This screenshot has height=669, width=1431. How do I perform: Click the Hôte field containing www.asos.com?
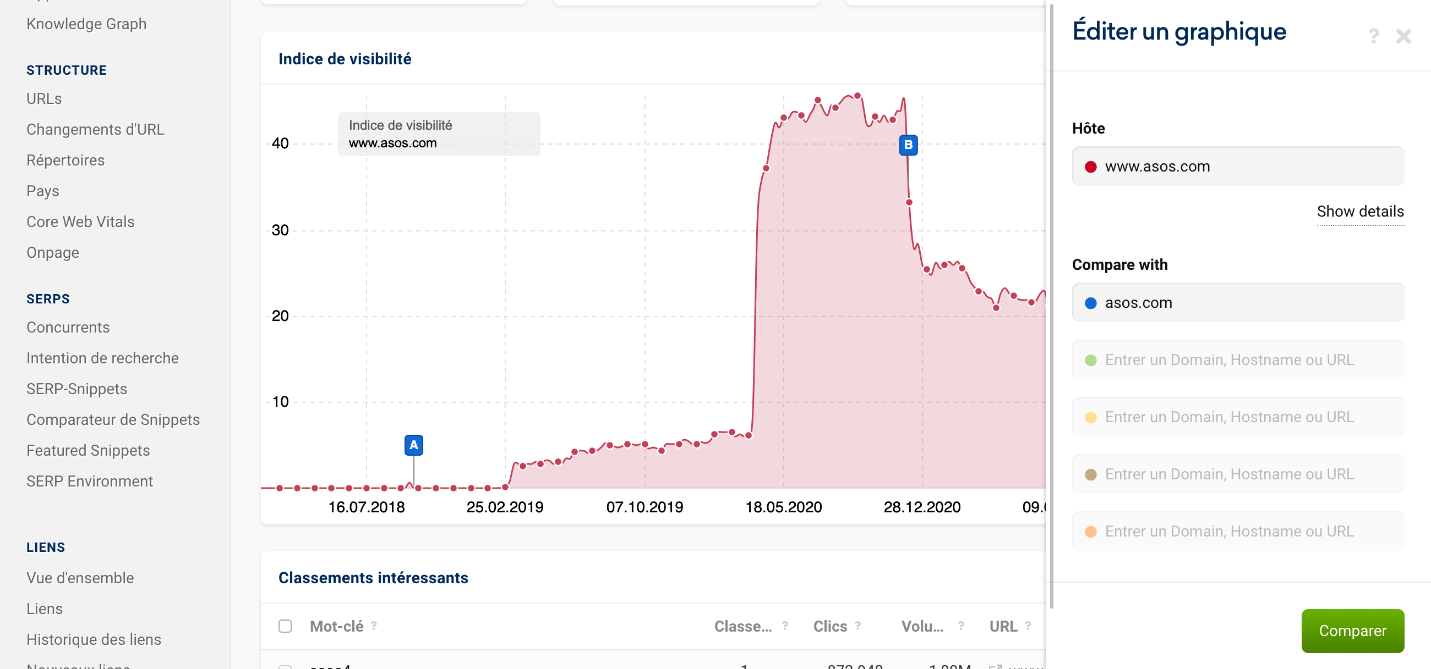point(1238,167)
